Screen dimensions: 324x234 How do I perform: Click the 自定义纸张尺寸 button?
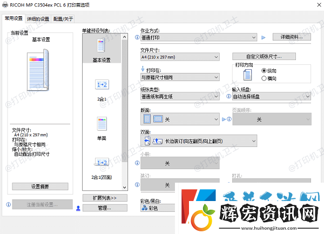264,56
